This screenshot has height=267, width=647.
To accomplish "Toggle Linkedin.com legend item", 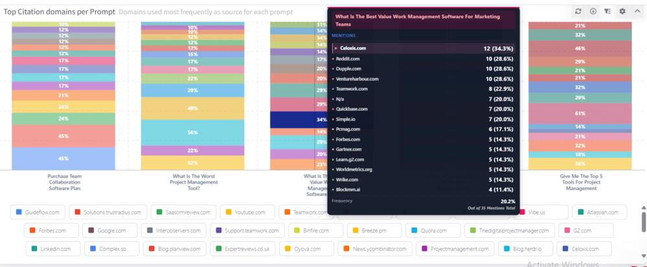I will coord(52,249).
